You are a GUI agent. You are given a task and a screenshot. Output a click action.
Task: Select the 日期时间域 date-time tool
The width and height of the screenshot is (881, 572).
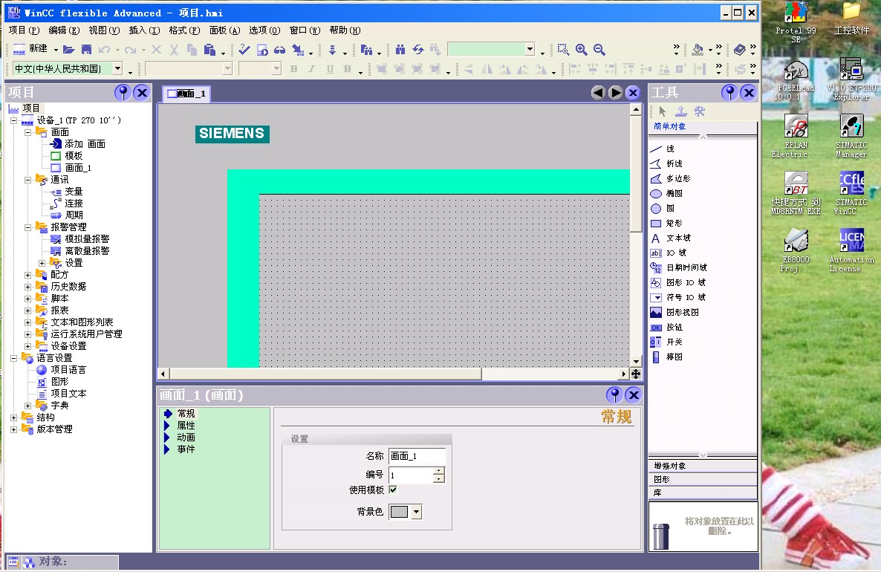tap(656, 268)
